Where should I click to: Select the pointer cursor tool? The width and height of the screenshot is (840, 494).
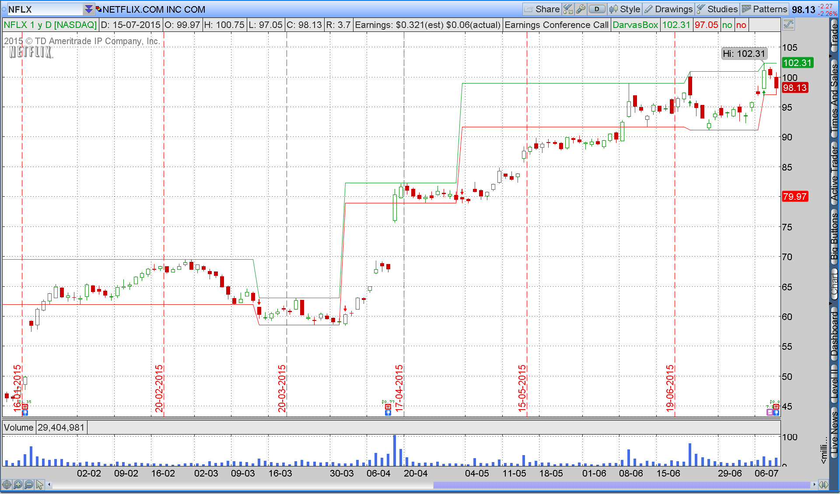pyautogui.click(x=40, y=484)
